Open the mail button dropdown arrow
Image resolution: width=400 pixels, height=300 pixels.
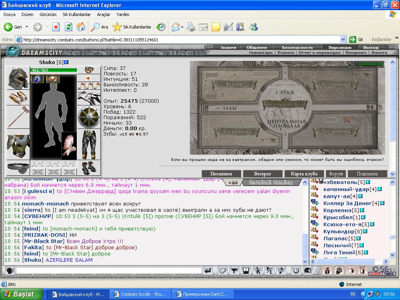point(182,27)
